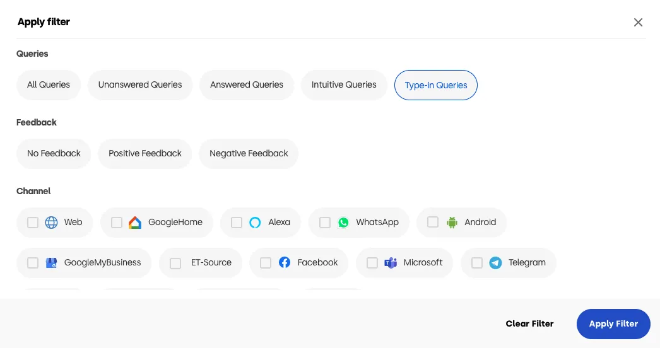Click the Clear Filter button
This screenshot has width=660, height=348.
pos(529,323)
